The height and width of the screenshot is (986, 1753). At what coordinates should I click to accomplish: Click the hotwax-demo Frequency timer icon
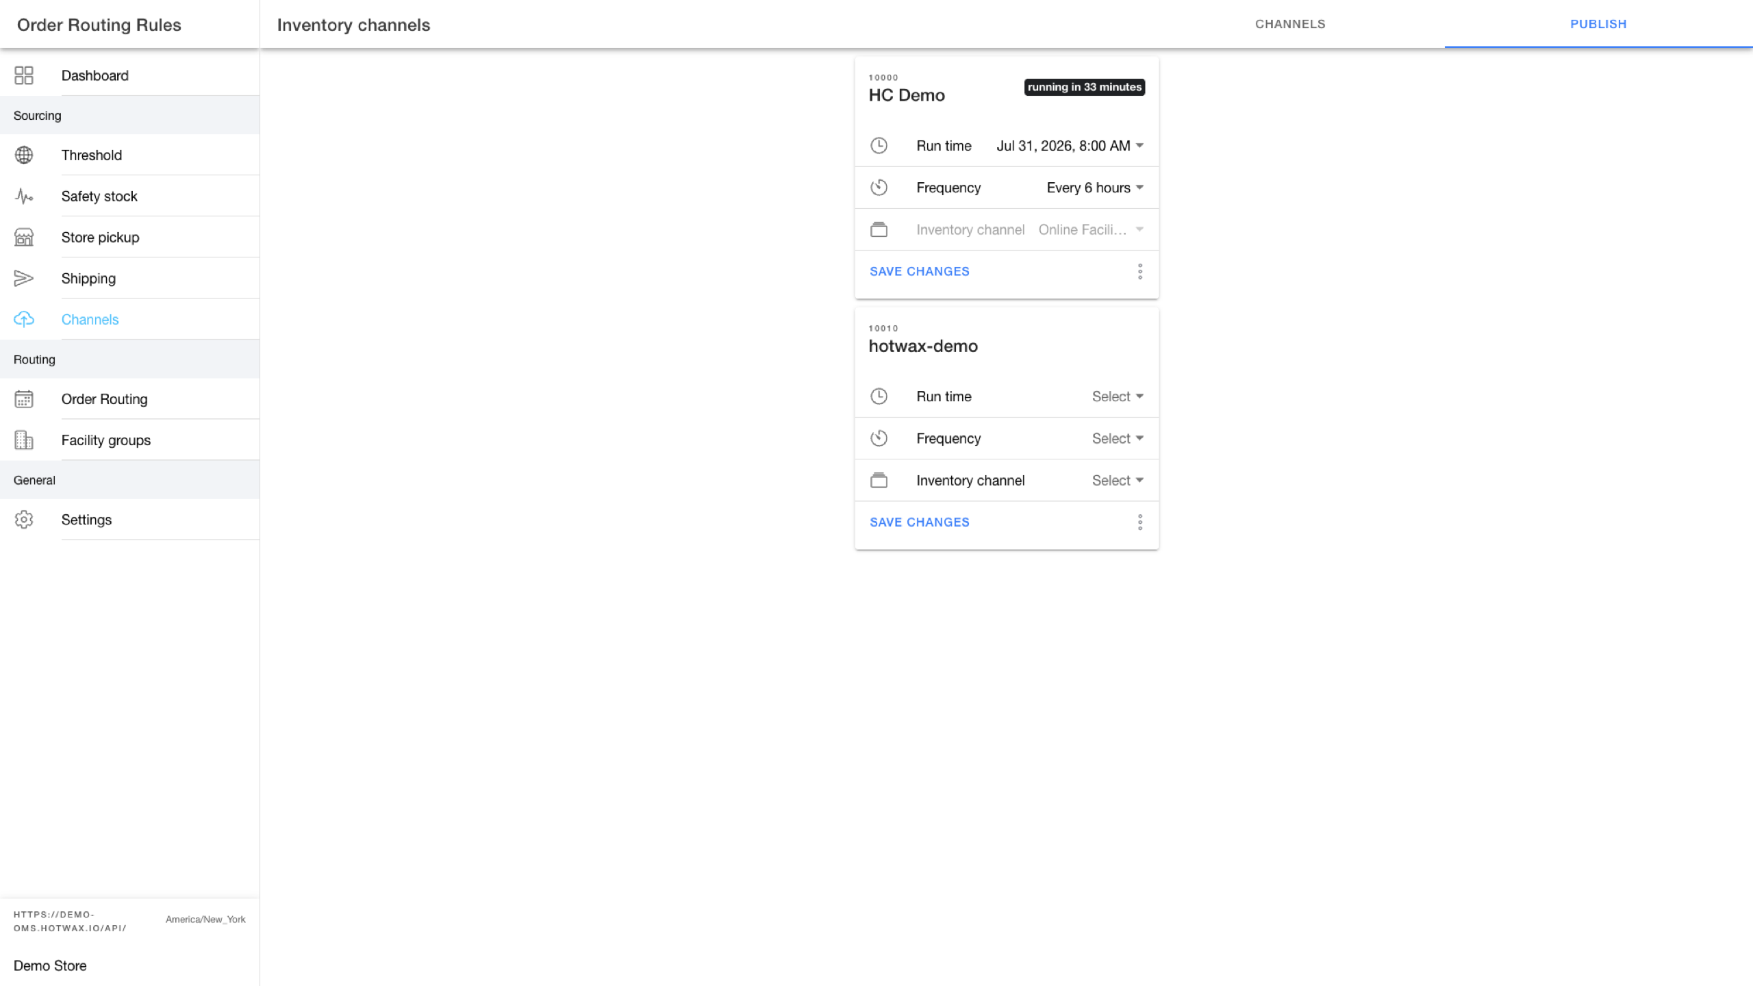pyautogui.click(x=879, y=438)
